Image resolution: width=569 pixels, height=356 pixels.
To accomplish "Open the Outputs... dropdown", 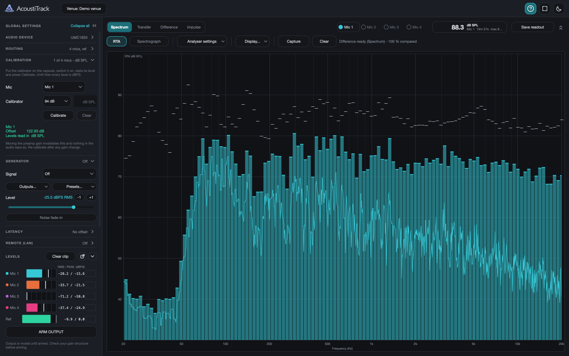I will click(x=28, y=187).
